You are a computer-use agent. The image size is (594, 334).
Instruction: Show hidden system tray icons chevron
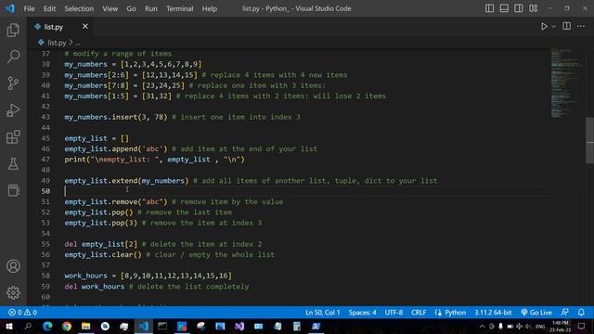(x=482, y=326)
